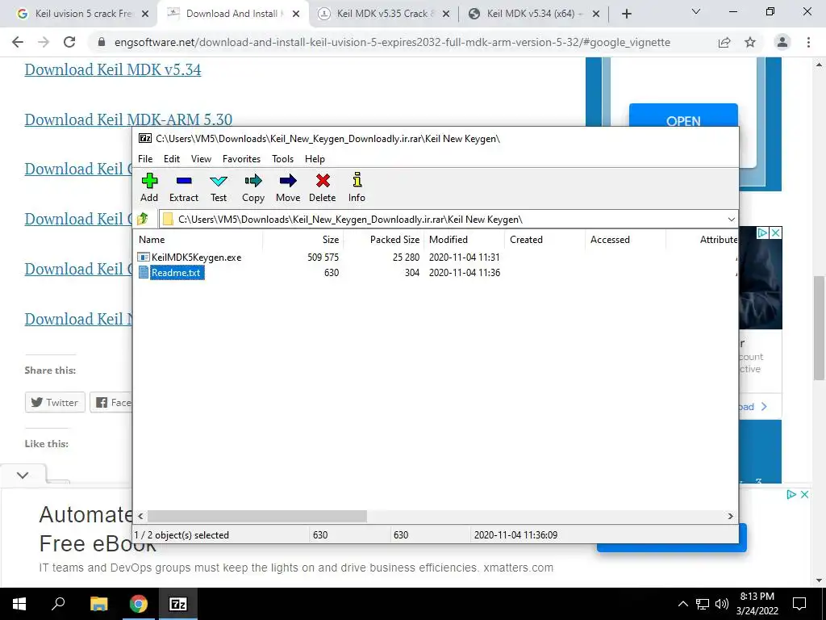Expand the 7-Zip path dropdown
Viewport: 826px width, 620px height.
pos(731,220)
